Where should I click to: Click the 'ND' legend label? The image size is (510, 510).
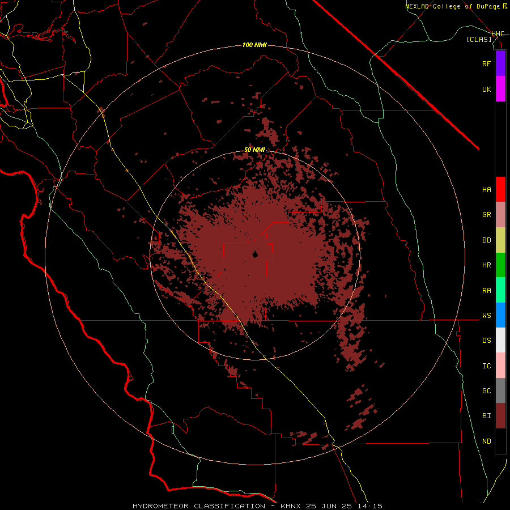pos(486,441)
